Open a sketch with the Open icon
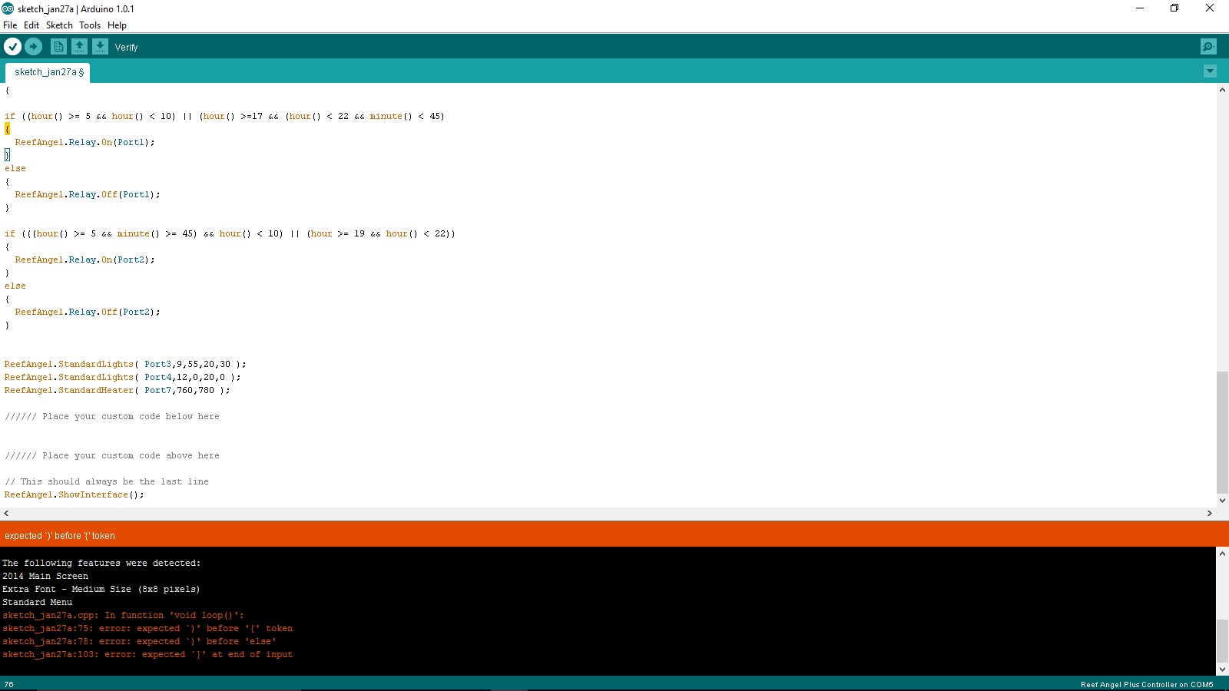Screen dimensions: 1229x691 pos(79,47)
